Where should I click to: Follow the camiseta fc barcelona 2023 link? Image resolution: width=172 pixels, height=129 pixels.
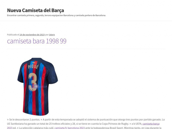tap(70, 128)
